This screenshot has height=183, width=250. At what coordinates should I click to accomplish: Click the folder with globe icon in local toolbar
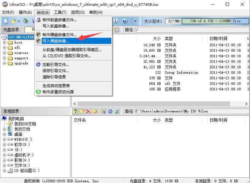tap(104, 111)
